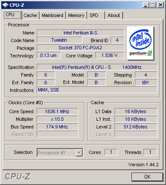
Task: Click the L1 Inst. value 16 KBytes
Action: [x=136, y=119]
